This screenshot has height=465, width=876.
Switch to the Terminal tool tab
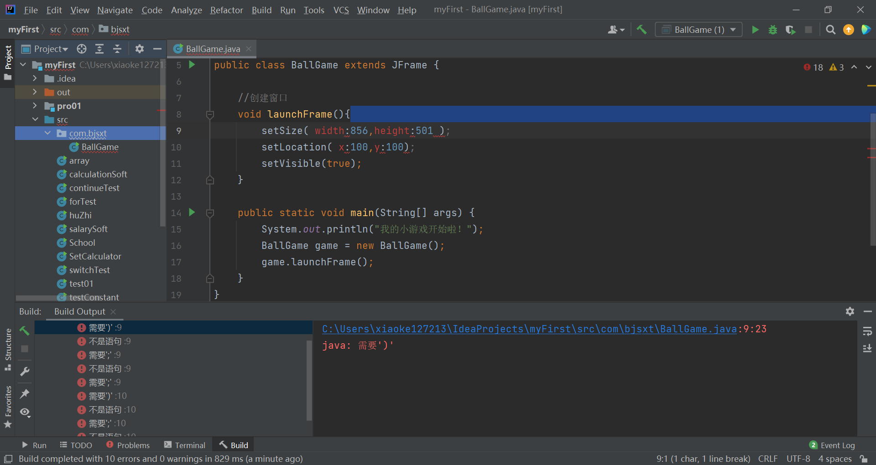pyautogui.click(x=185, y=445)
